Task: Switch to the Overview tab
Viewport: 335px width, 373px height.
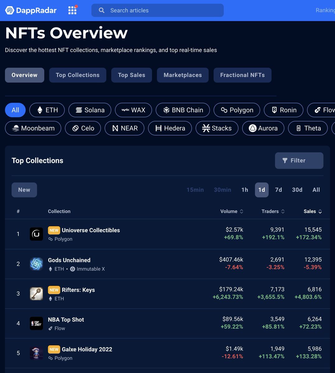Action: pos(25,75)
